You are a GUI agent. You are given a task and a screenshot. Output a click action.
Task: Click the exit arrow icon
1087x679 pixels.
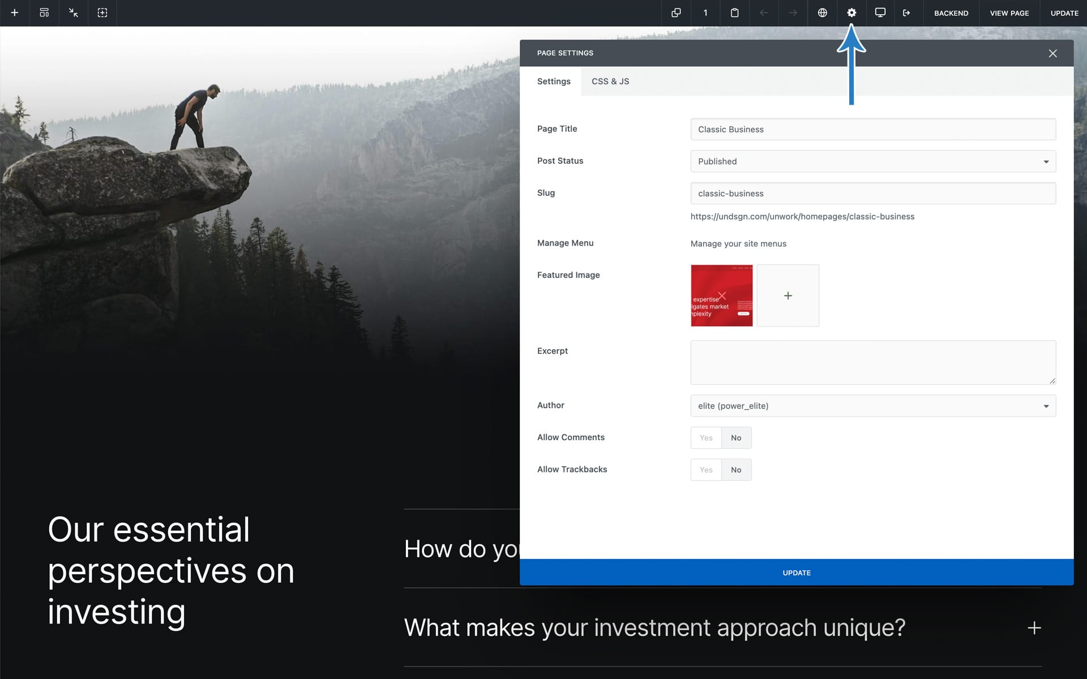pos(906,12)
